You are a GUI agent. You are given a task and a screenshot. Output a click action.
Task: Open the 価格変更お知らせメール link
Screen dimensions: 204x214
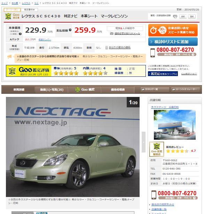127,33
